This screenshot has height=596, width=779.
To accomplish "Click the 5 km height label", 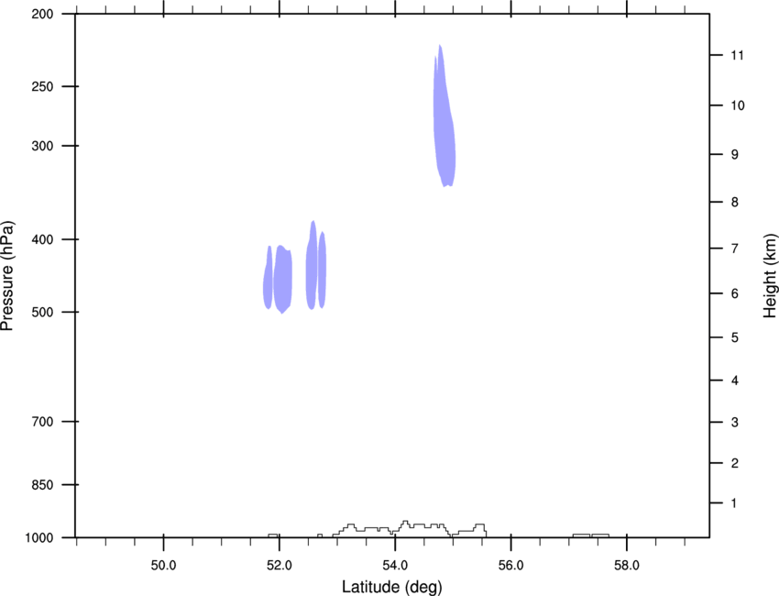I will pos(734,338).
